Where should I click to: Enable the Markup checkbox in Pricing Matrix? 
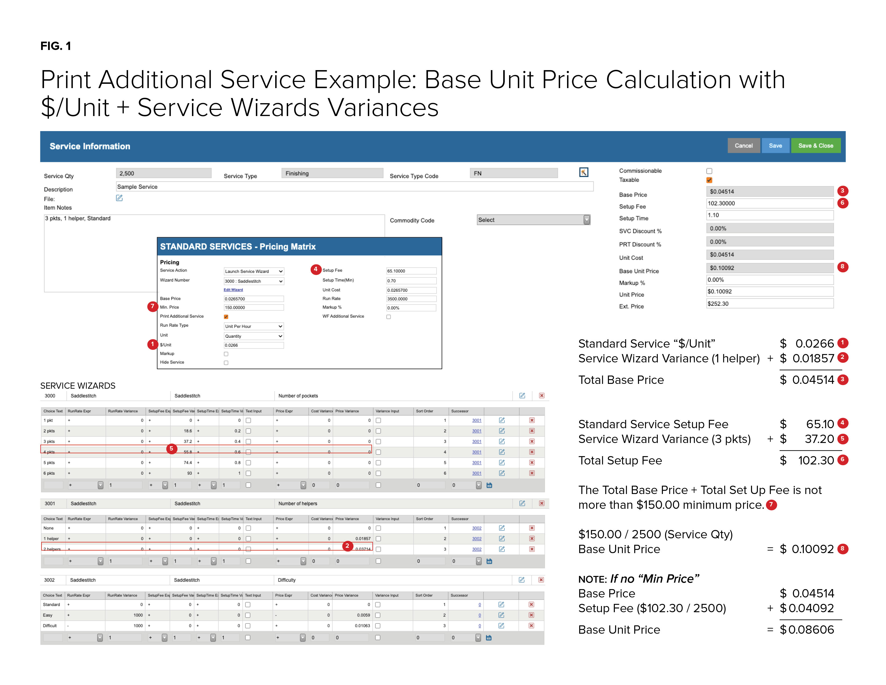(x=226, y=354)
